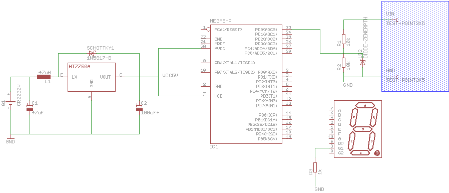This screenshot has height=193, width=449.
Task: Click the DP pin label on display
Action: click(x=341, y=143)
